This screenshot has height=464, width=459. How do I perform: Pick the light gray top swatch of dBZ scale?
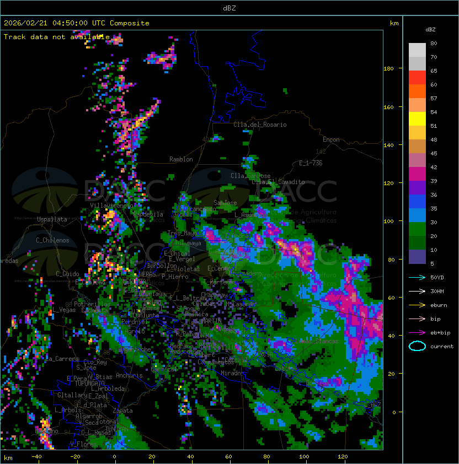417,50
